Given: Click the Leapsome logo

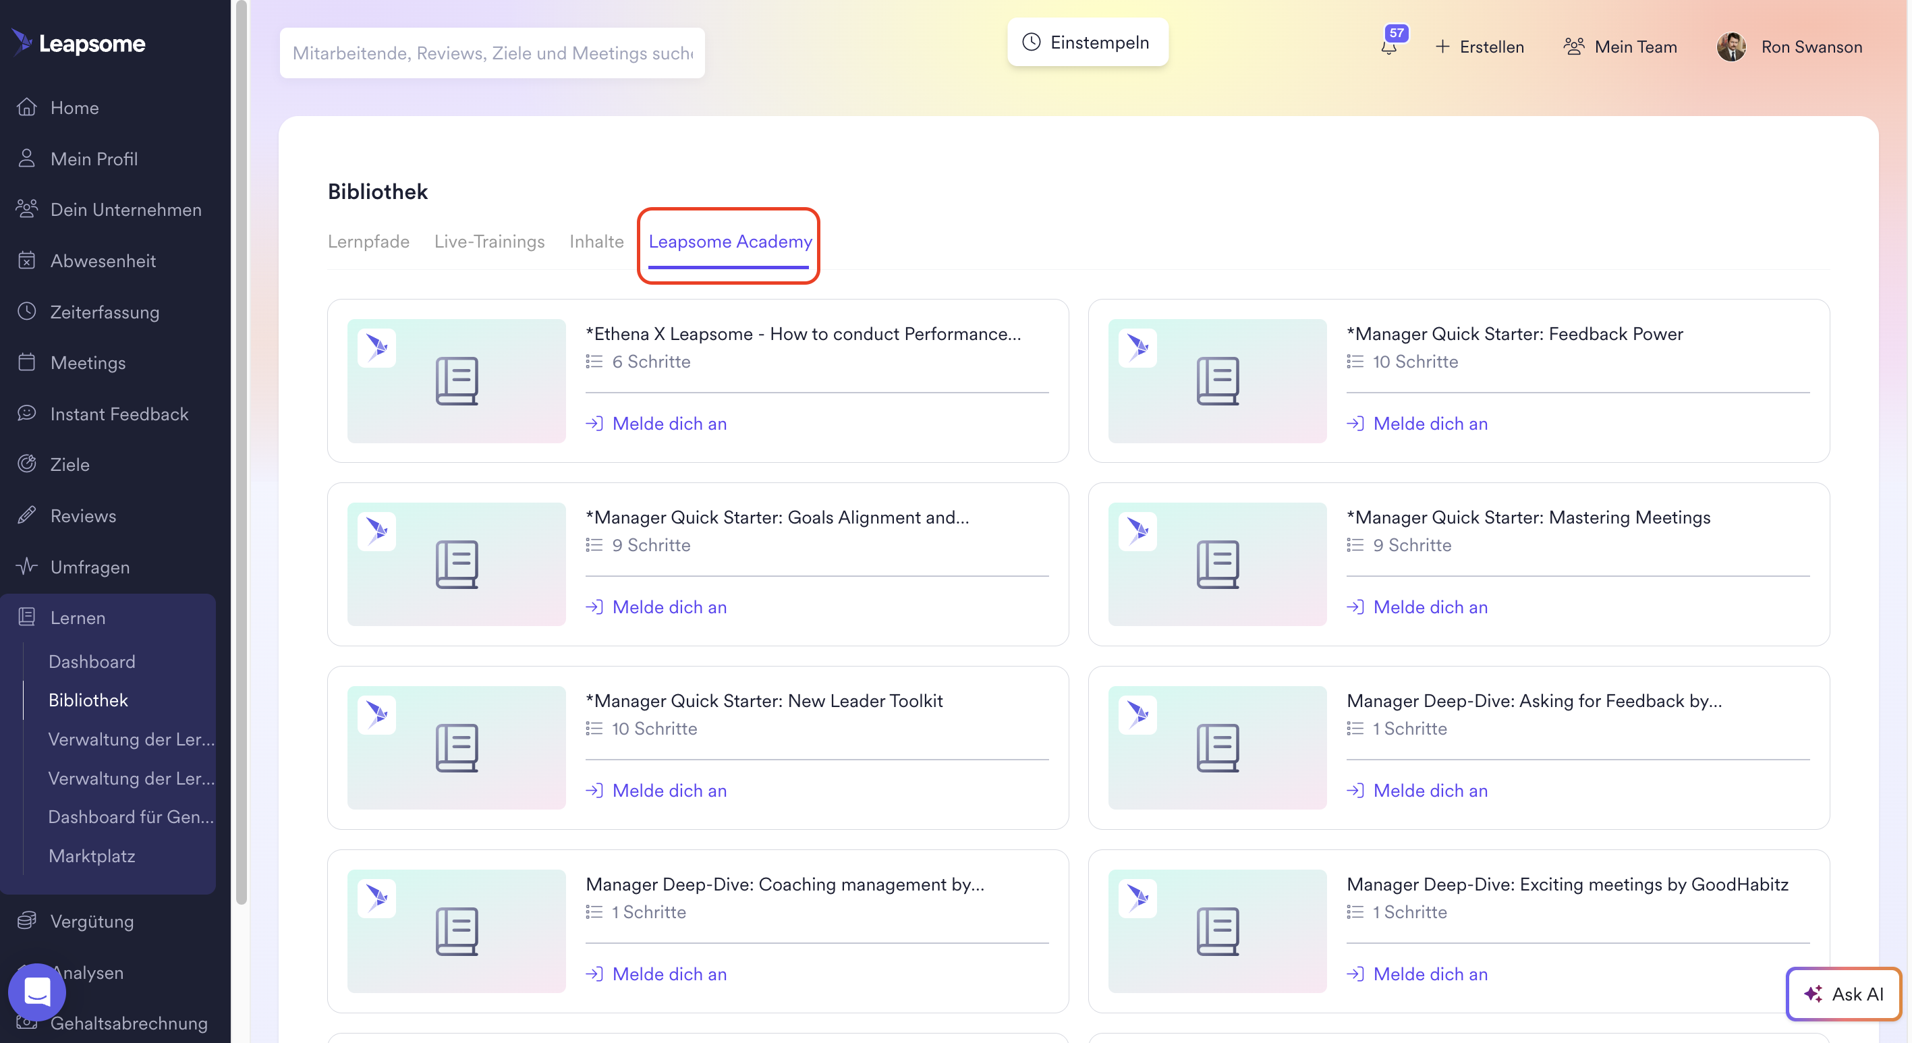Looking at the screenshot, I should point(79,43).
